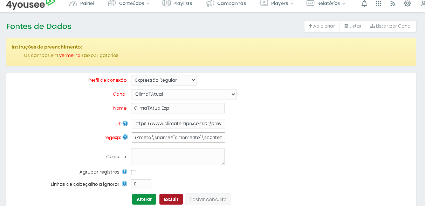Click the url help icon
425x206 pixels.
(x=125, y=123)
